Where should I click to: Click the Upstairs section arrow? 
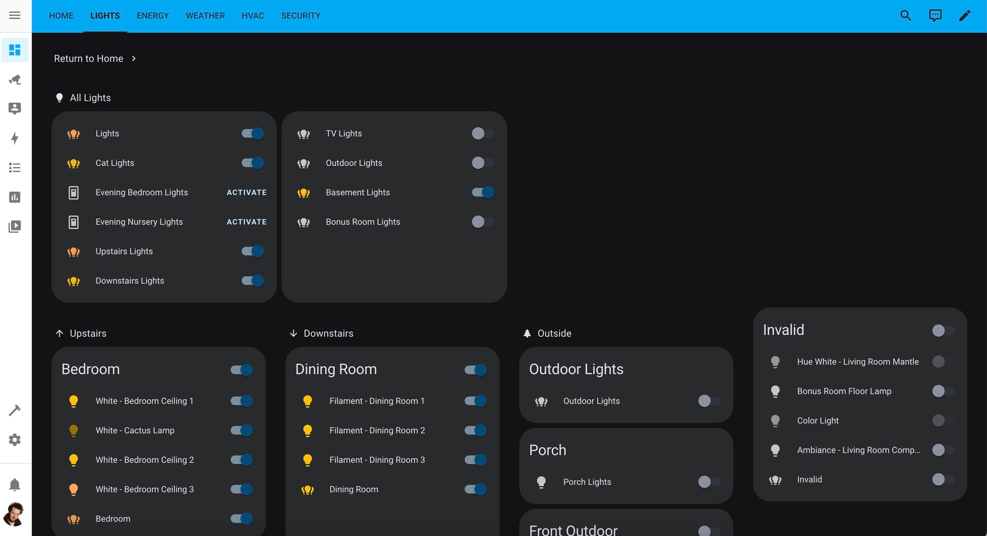60,334
